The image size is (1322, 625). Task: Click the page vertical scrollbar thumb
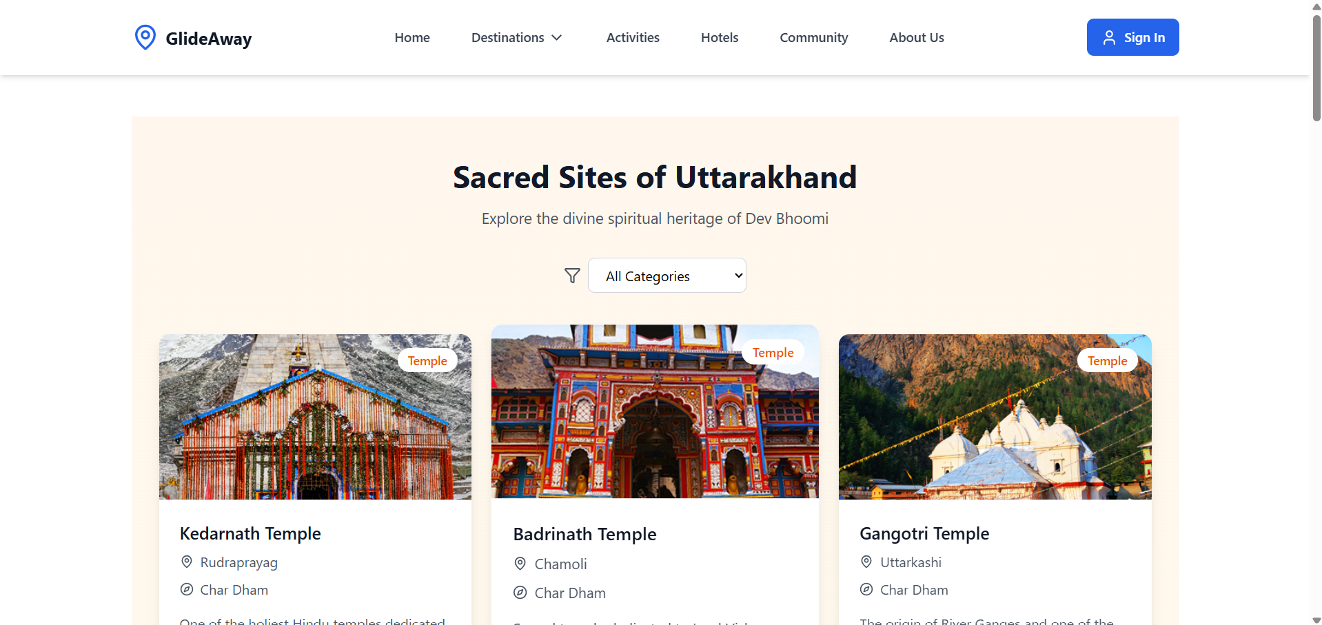pos(1316,68)
